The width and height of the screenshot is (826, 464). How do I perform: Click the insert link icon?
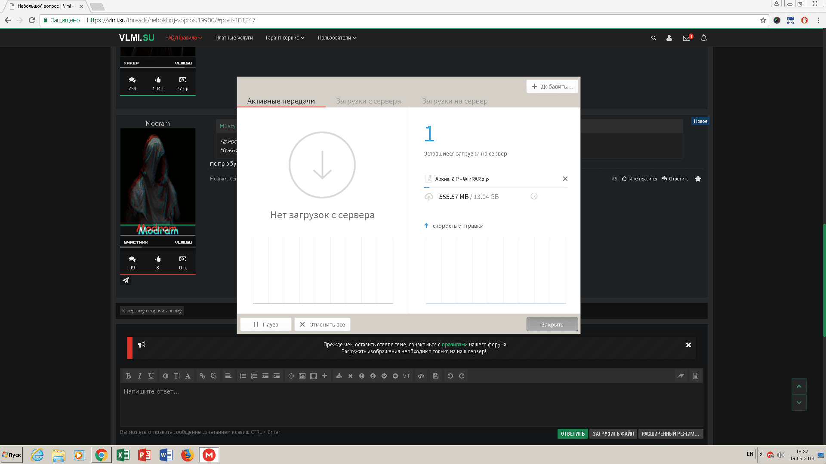pyautogui.click(x=202, y=376)
